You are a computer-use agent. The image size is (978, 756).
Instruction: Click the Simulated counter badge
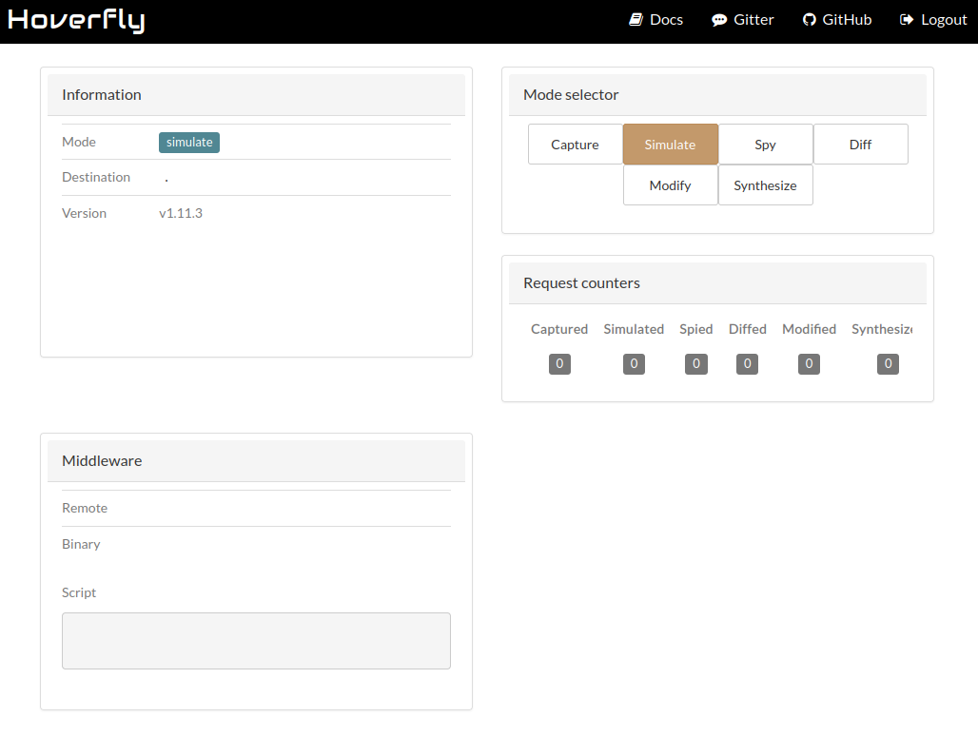634,364
